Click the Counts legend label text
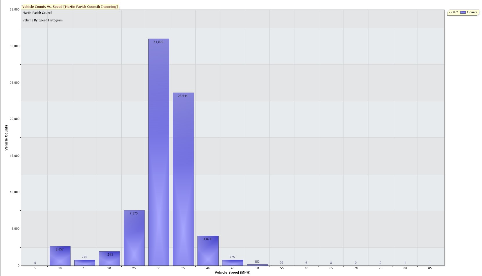This screenshot has width=482, height=276. pos(472,12)
